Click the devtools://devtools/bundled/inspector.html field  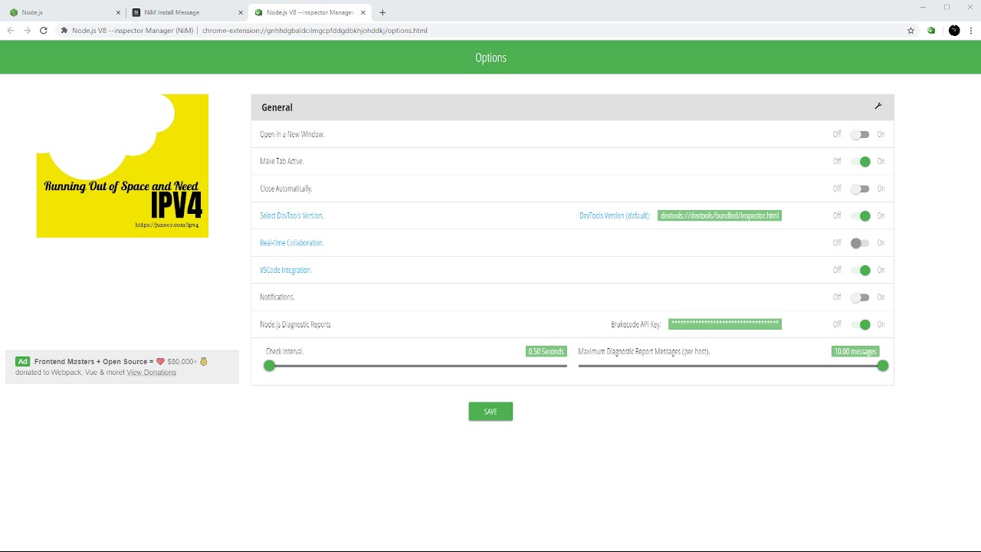tap(720, 215)
